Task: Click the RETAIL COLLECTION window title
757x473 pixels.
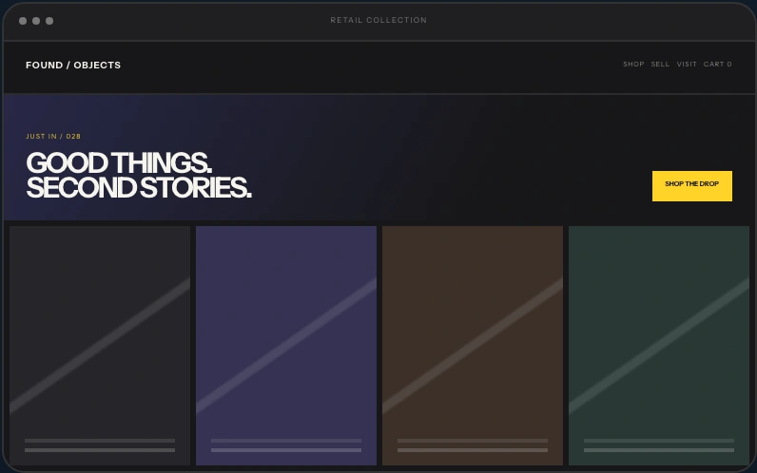Action: (x=378, y=20)
